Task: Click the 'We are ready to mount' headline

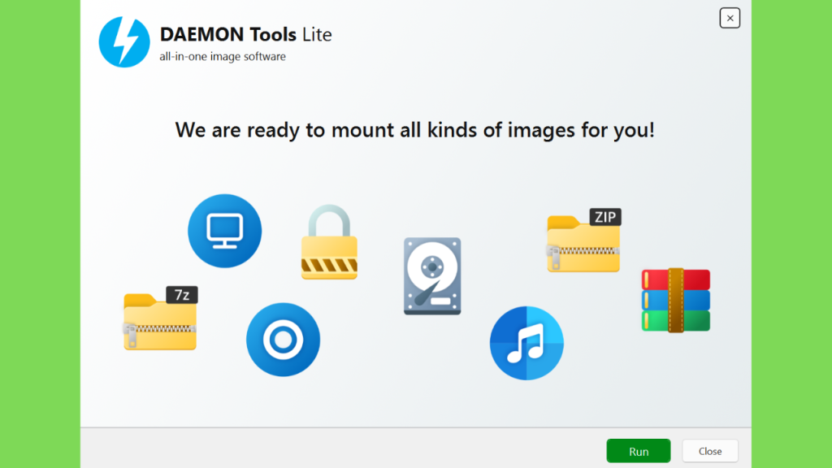Action: 415,130
